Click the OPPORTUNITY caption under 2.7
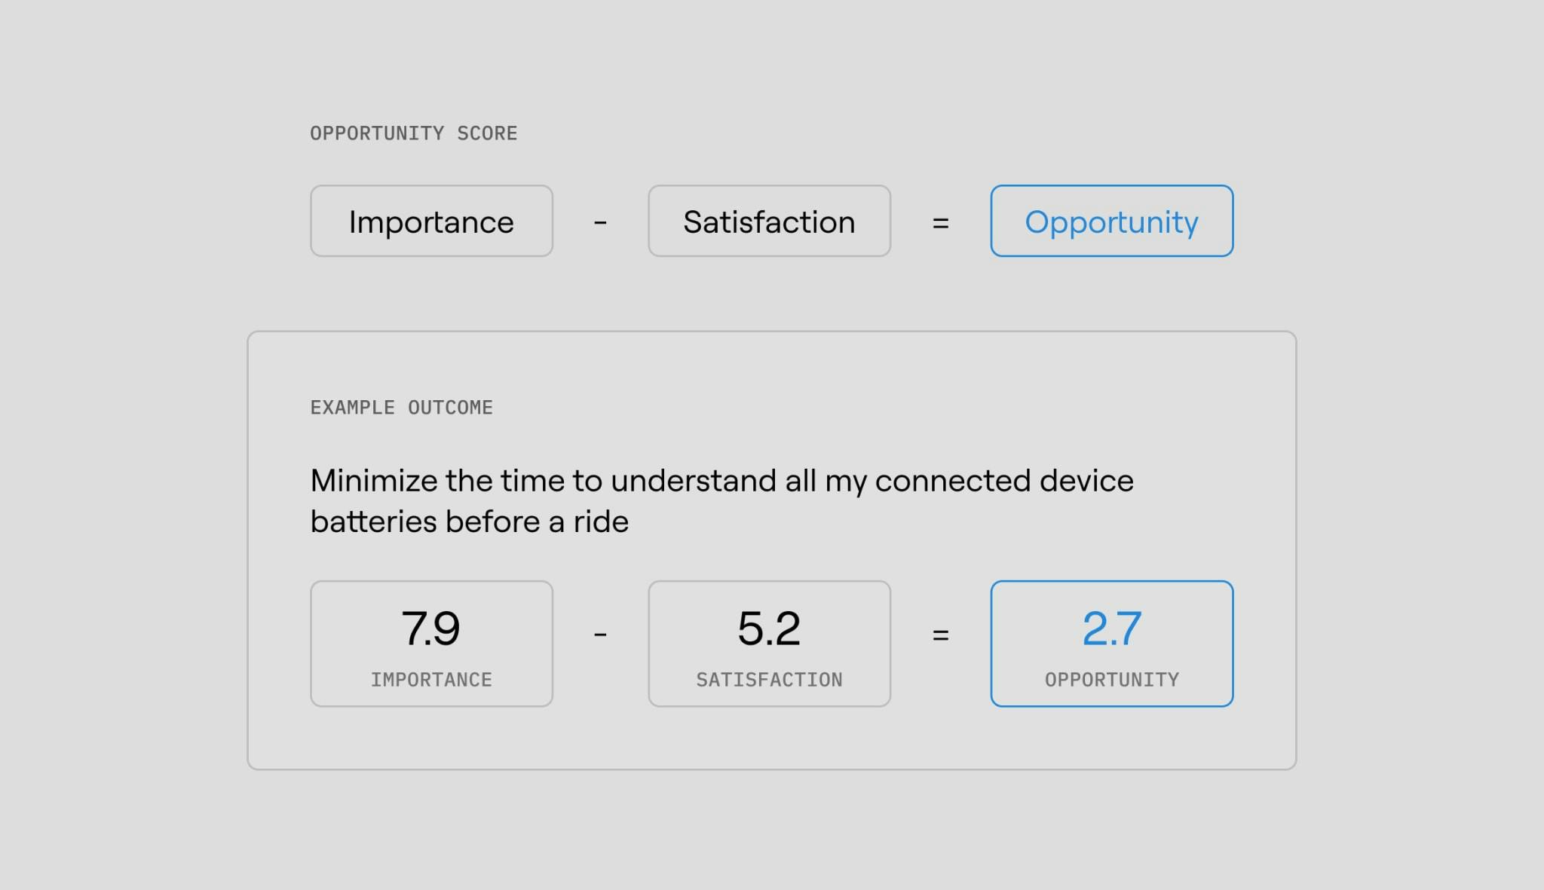 point(1112,680)
